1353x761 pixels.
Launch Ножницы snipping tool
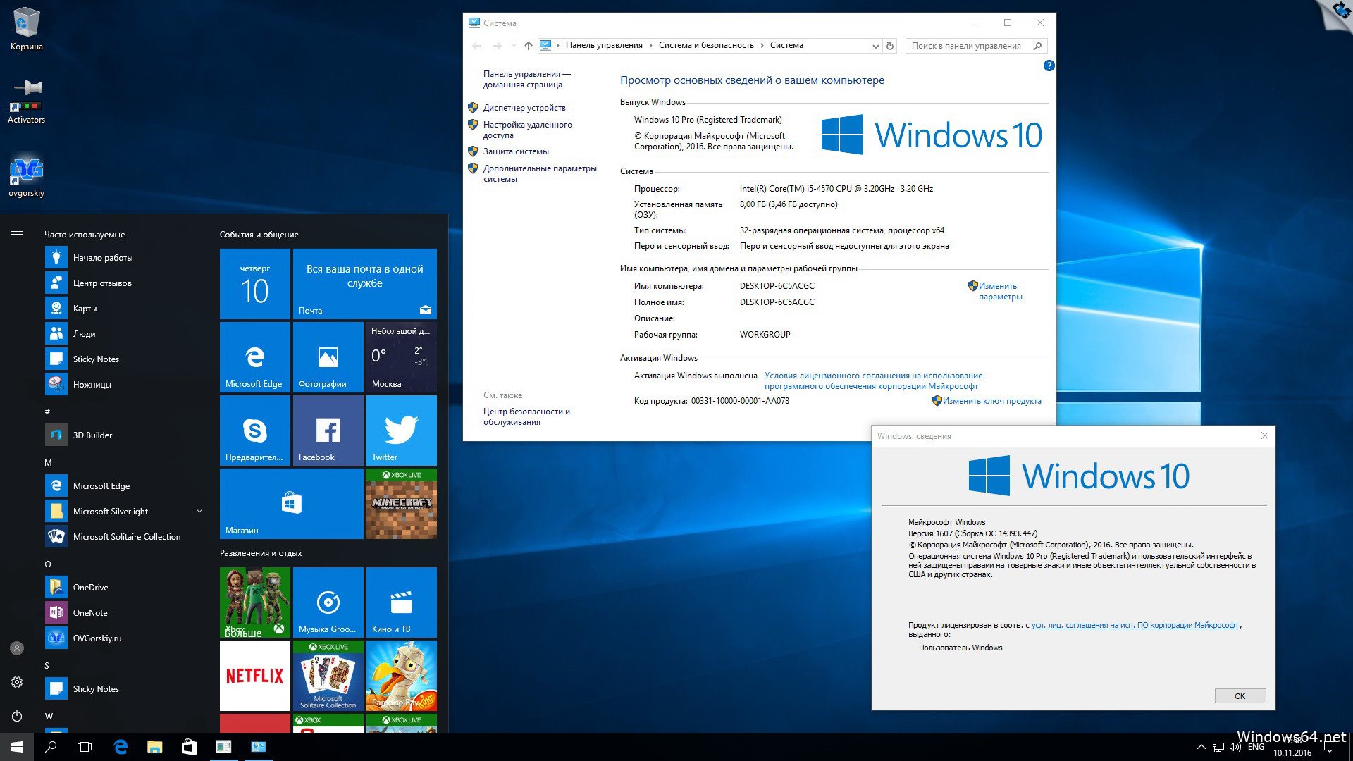(124, 385)
